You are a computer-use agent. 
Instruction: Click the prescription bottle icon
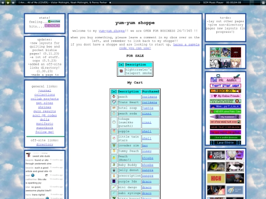114,176
